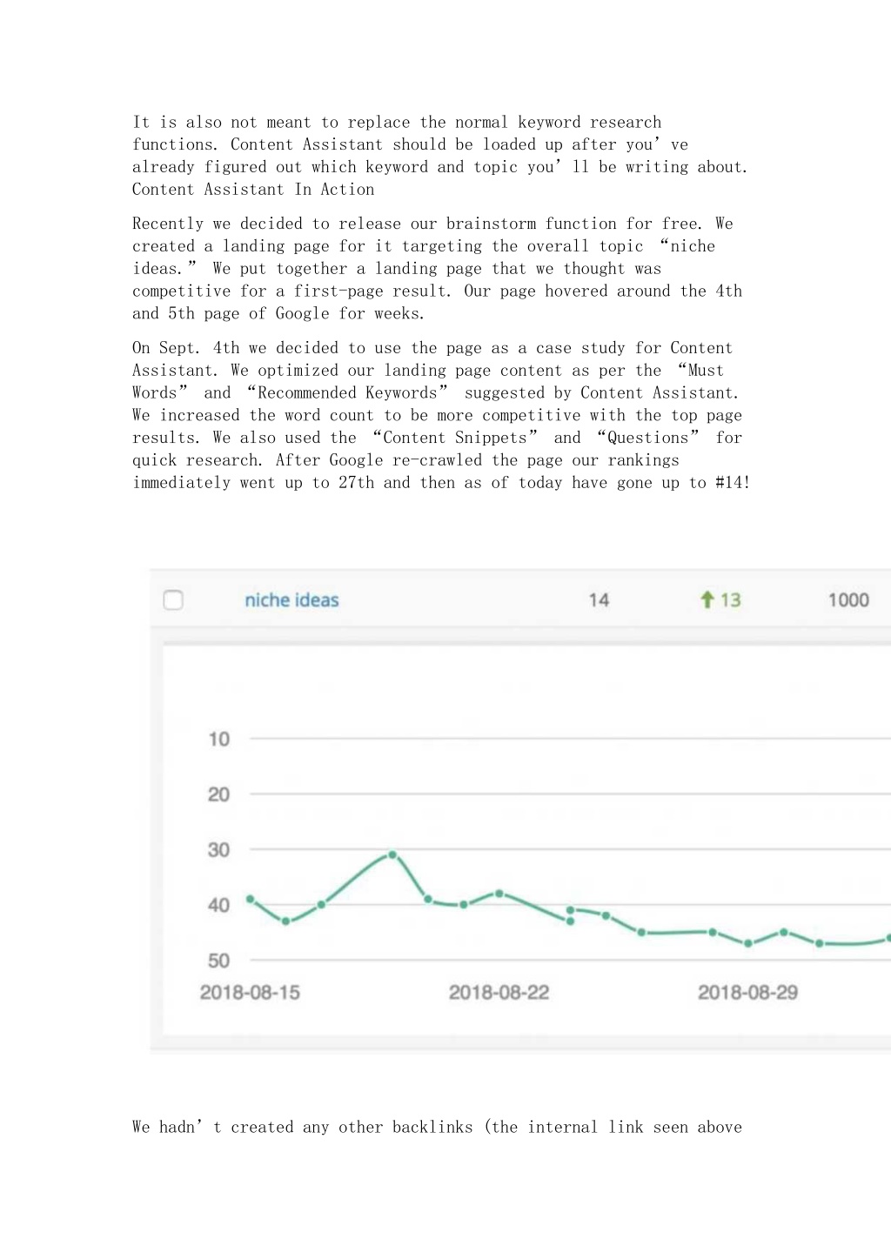Click the line We hadn't created any other backlinks
Screen dimensions: 891x1259
tap(437, 1127)
